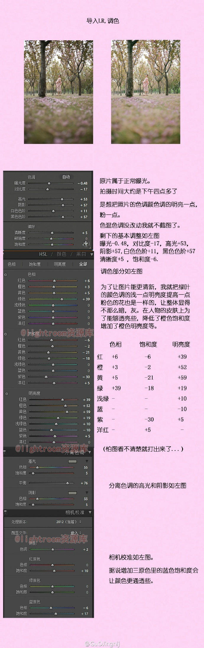This screenshot has height=648, width=204.
Task: Click the text 调色部分如左图
Action: pyautogui.click(x=122, y=271)
